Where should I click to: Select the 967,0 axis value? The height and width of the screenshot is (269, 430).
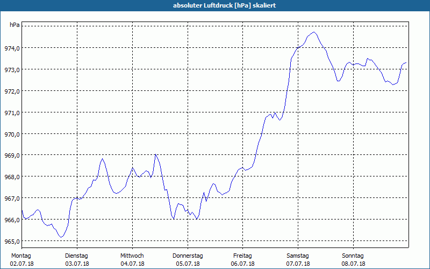pyautogui.click(x=12, y=199)
